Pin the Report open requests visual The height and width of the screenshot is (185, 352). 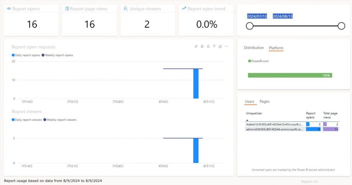click(196, 46)
